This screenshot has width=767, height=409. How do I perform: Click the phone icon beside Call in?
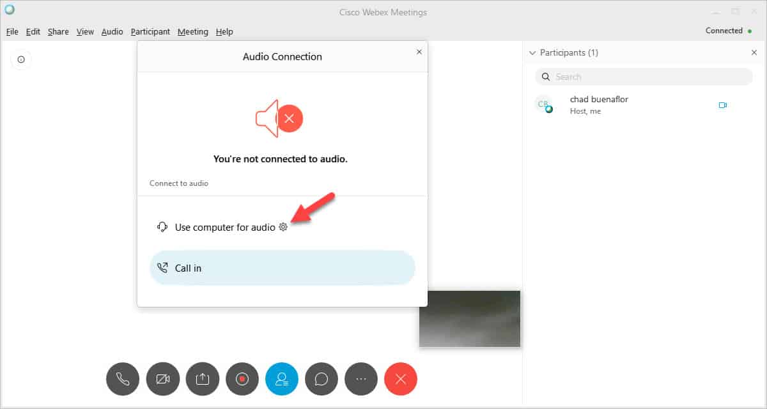162,268
